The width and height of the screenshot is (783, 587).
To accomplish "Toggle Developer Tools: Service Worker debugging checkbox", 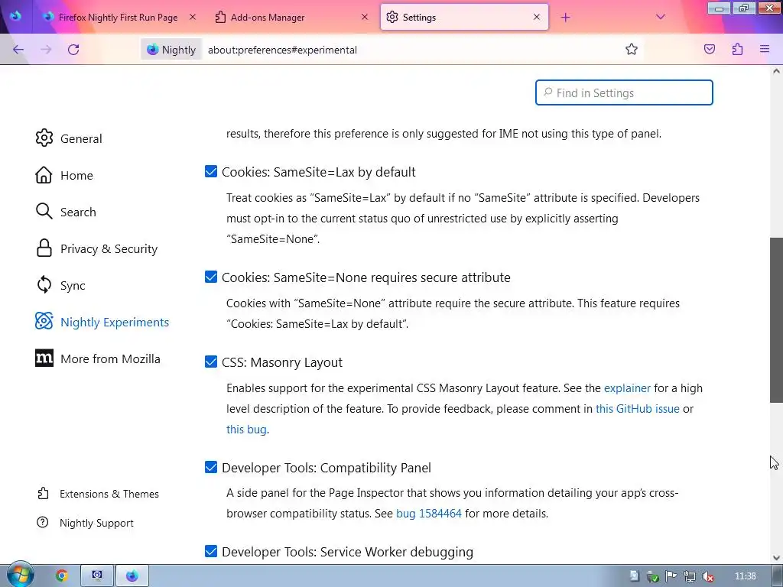I will [211, 552].
